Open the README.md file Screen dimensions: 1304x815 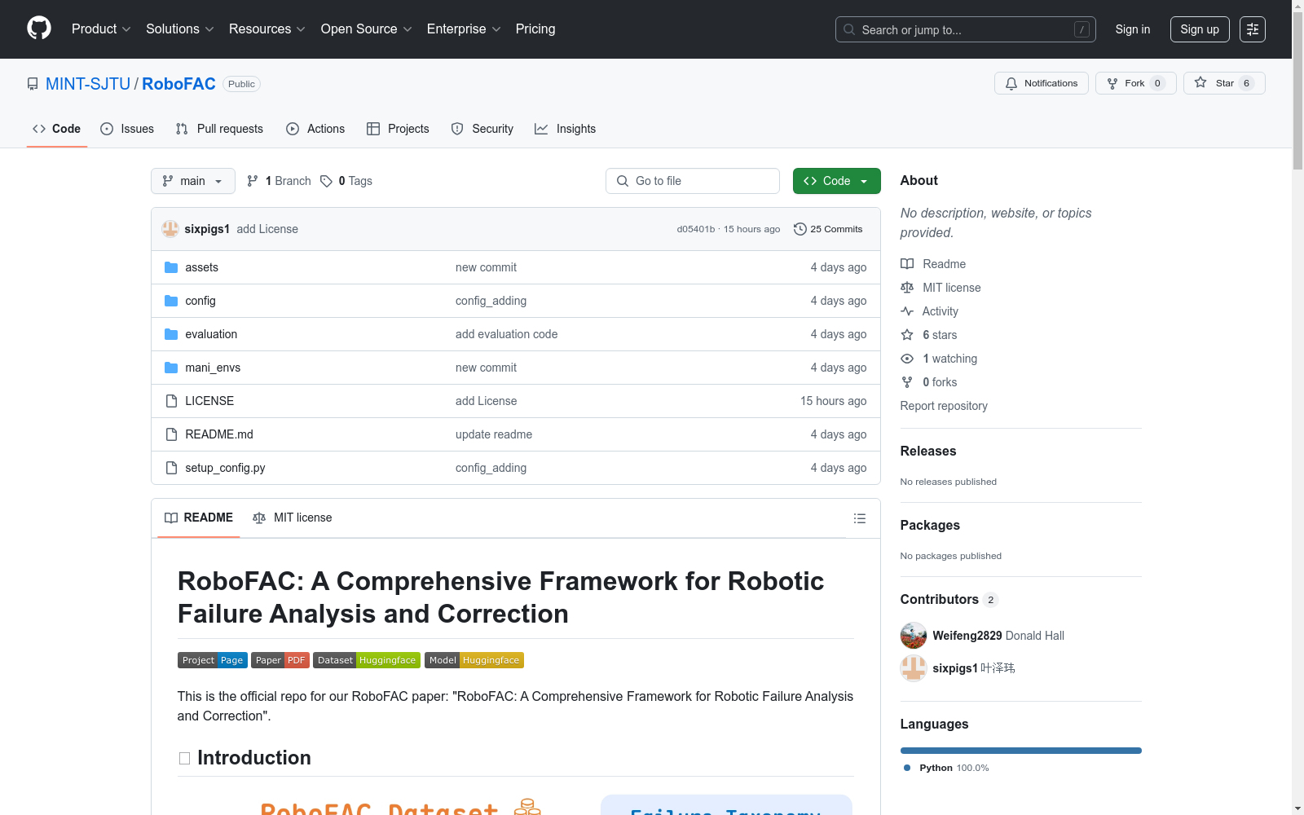(219, 434)
